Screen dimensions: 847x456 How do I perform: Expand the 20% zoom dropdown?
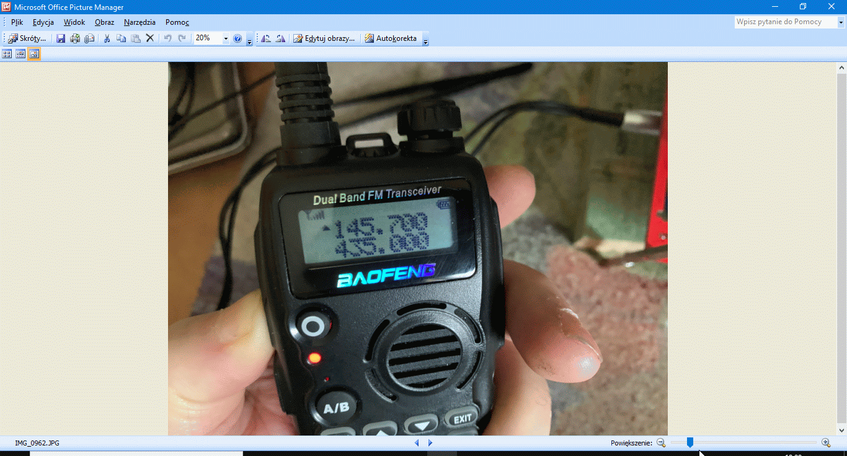click(226, 38)
